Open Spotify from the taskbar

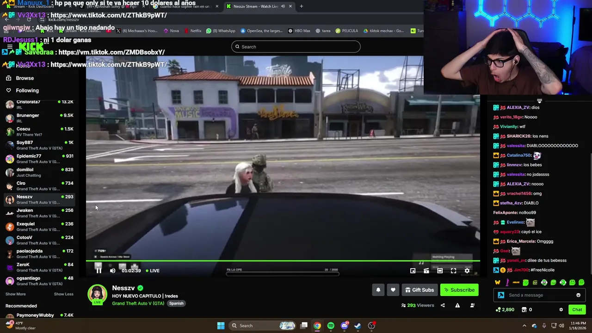(331, 326)
